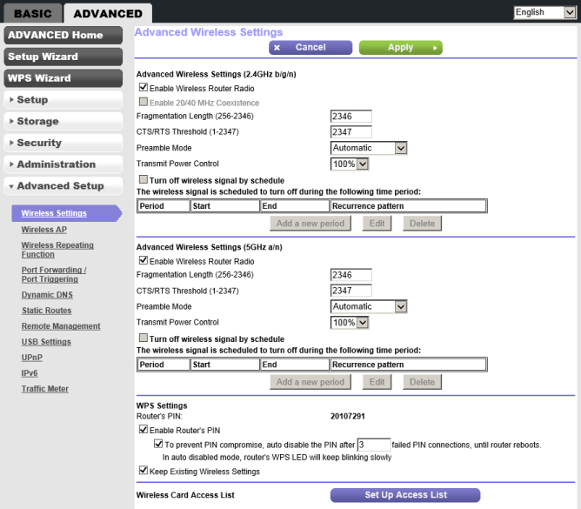Expand the Setup menu section
Viewport: 581px width, 509px height.
point(63,100)
